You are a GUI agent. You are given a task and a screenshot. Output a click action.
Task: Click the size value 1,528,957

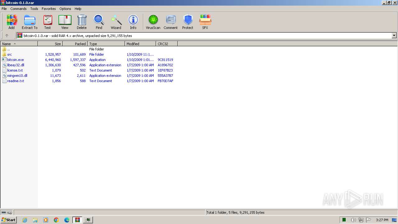click(53, 54)
